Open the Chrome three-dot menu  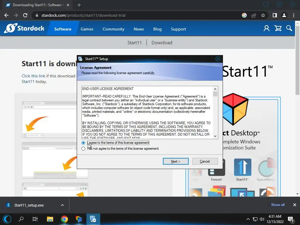point(294,15)
